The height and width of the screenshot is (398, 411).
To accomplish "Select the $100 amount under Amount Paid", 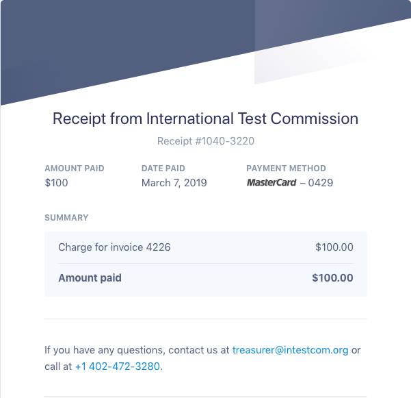I will pos(56,183).
